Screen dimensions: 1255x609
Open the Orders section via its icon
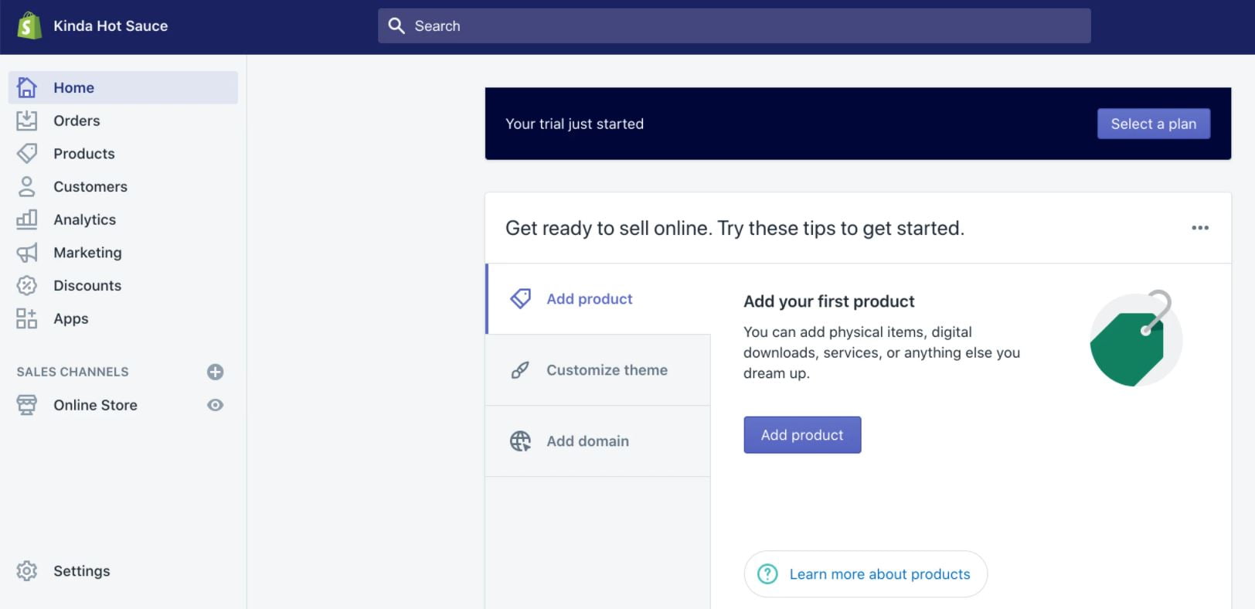[x=27, y=121]
